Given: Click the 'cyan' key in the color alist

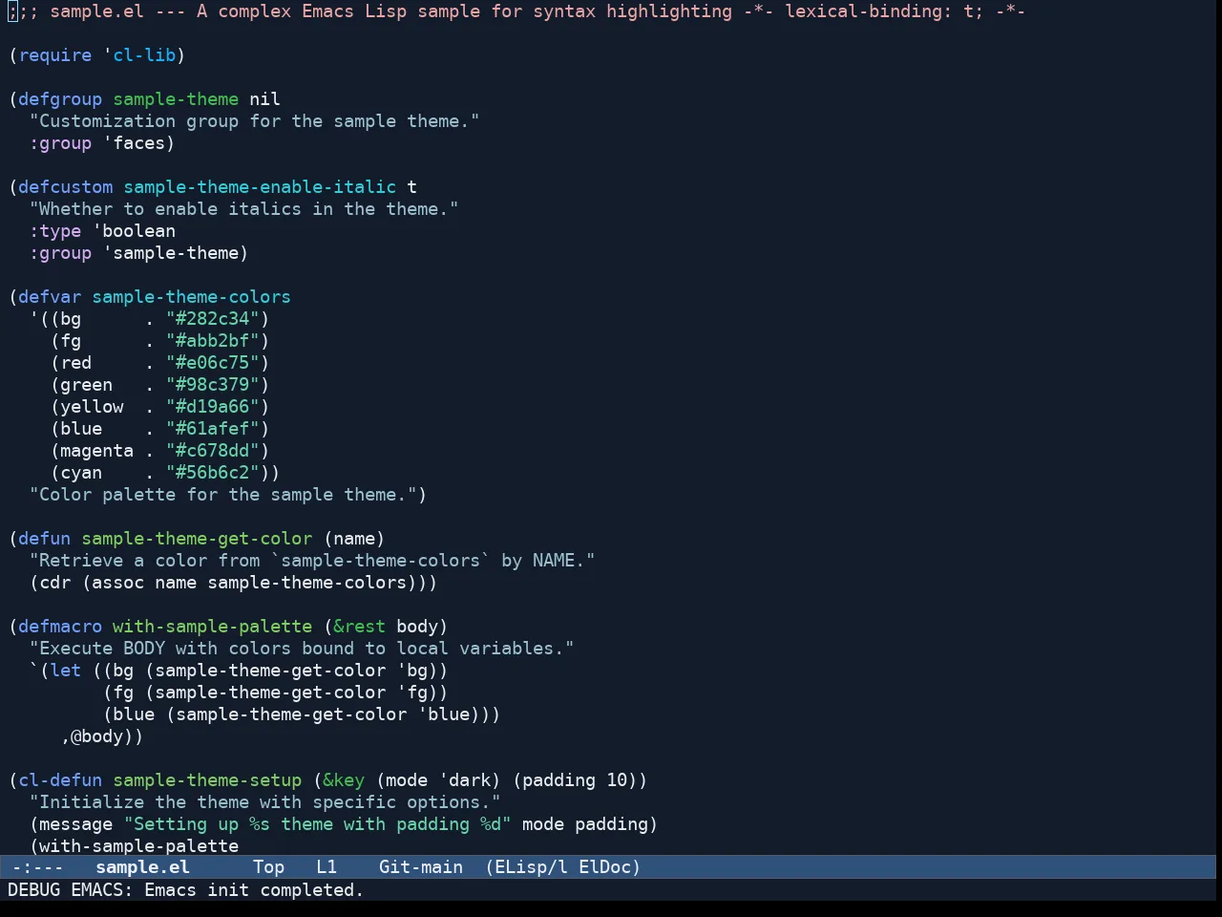Looking at the screenshot, I should point(81,473).
